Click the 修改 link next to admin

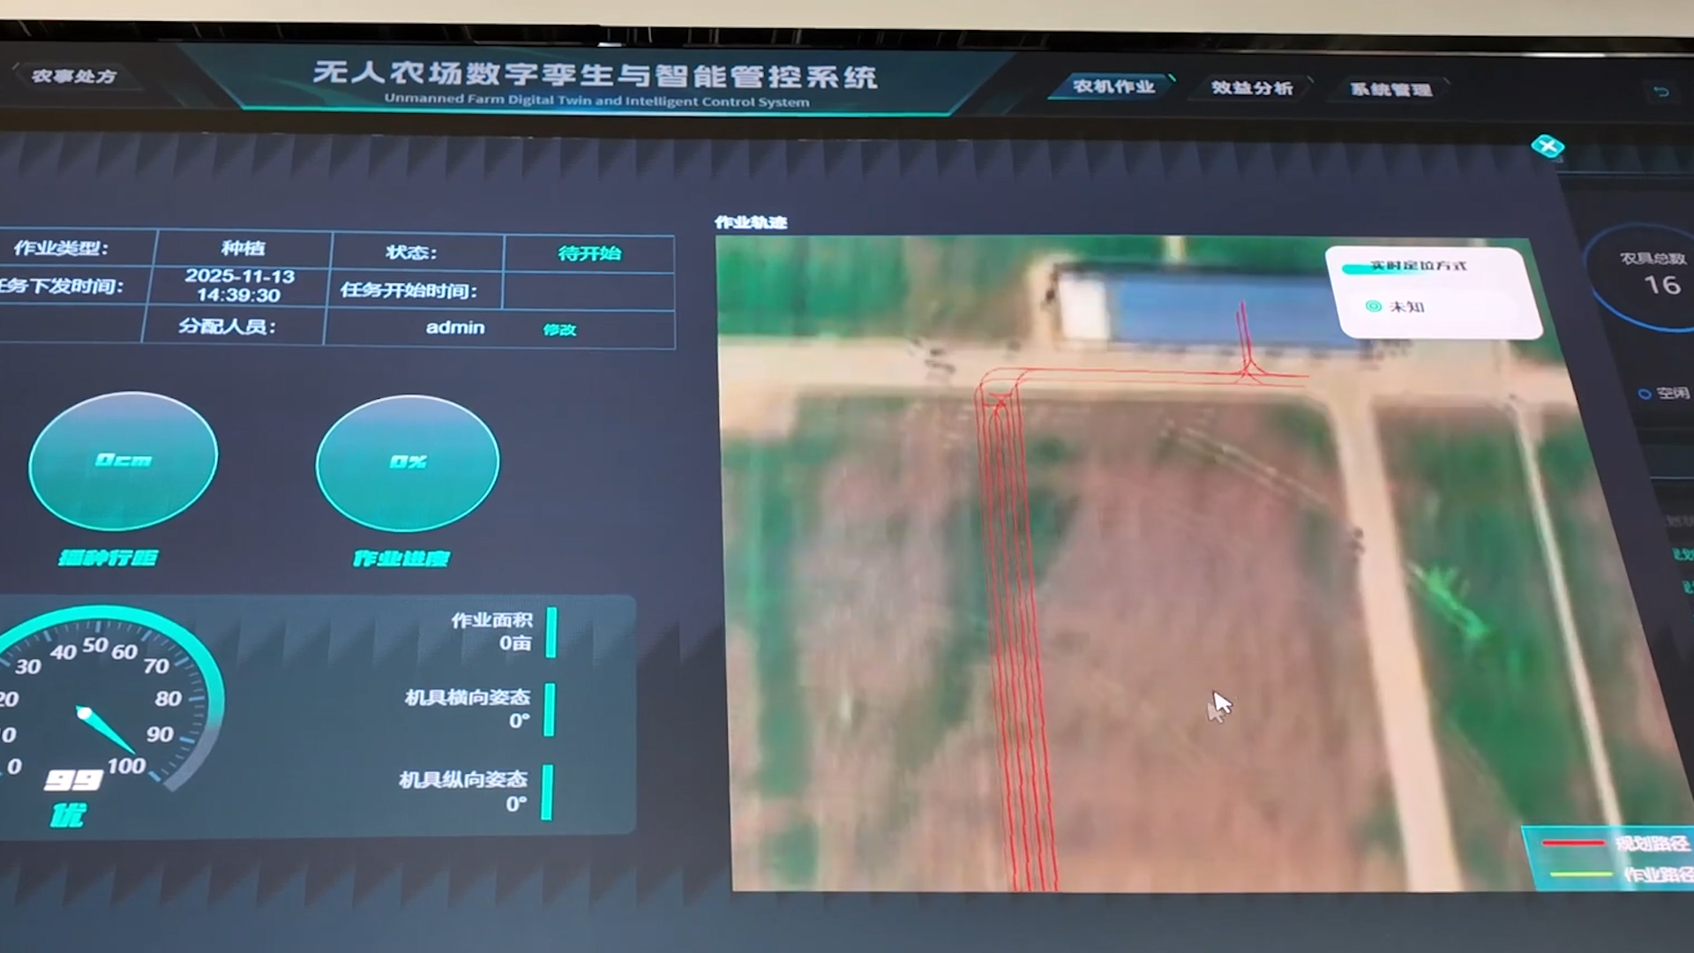coord(559,329)
